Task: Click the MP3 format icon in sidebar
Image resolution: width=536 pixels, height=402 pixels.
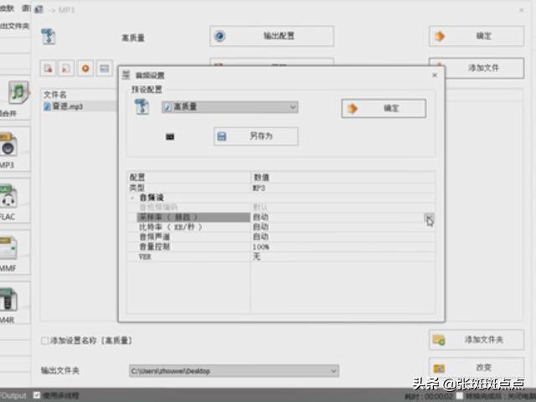Action: 10,147
